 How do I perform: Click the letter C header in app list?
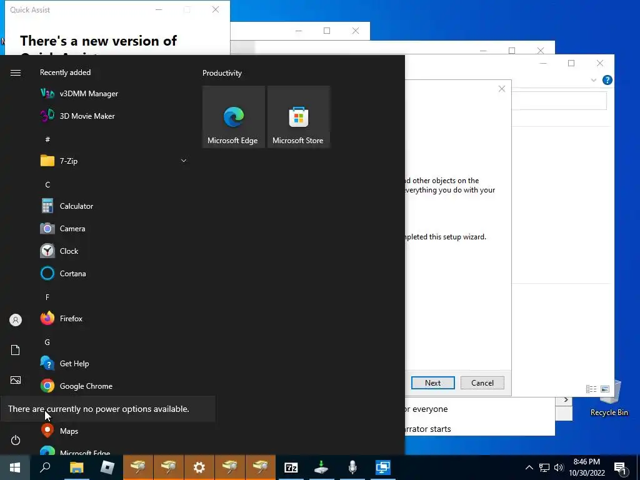(x=47, y=185)
